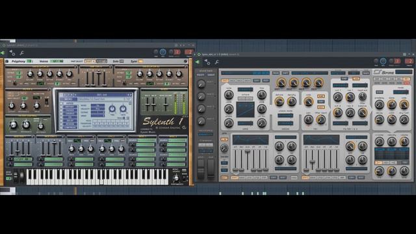Open Spire unison mode dropdown

285,116
